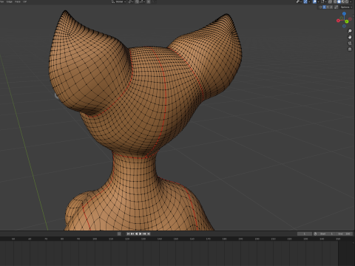The width and height of the screenshot is (355, 266).
Task: Open the overlays options dropdown arrow
Action: (x=319, y=1)
